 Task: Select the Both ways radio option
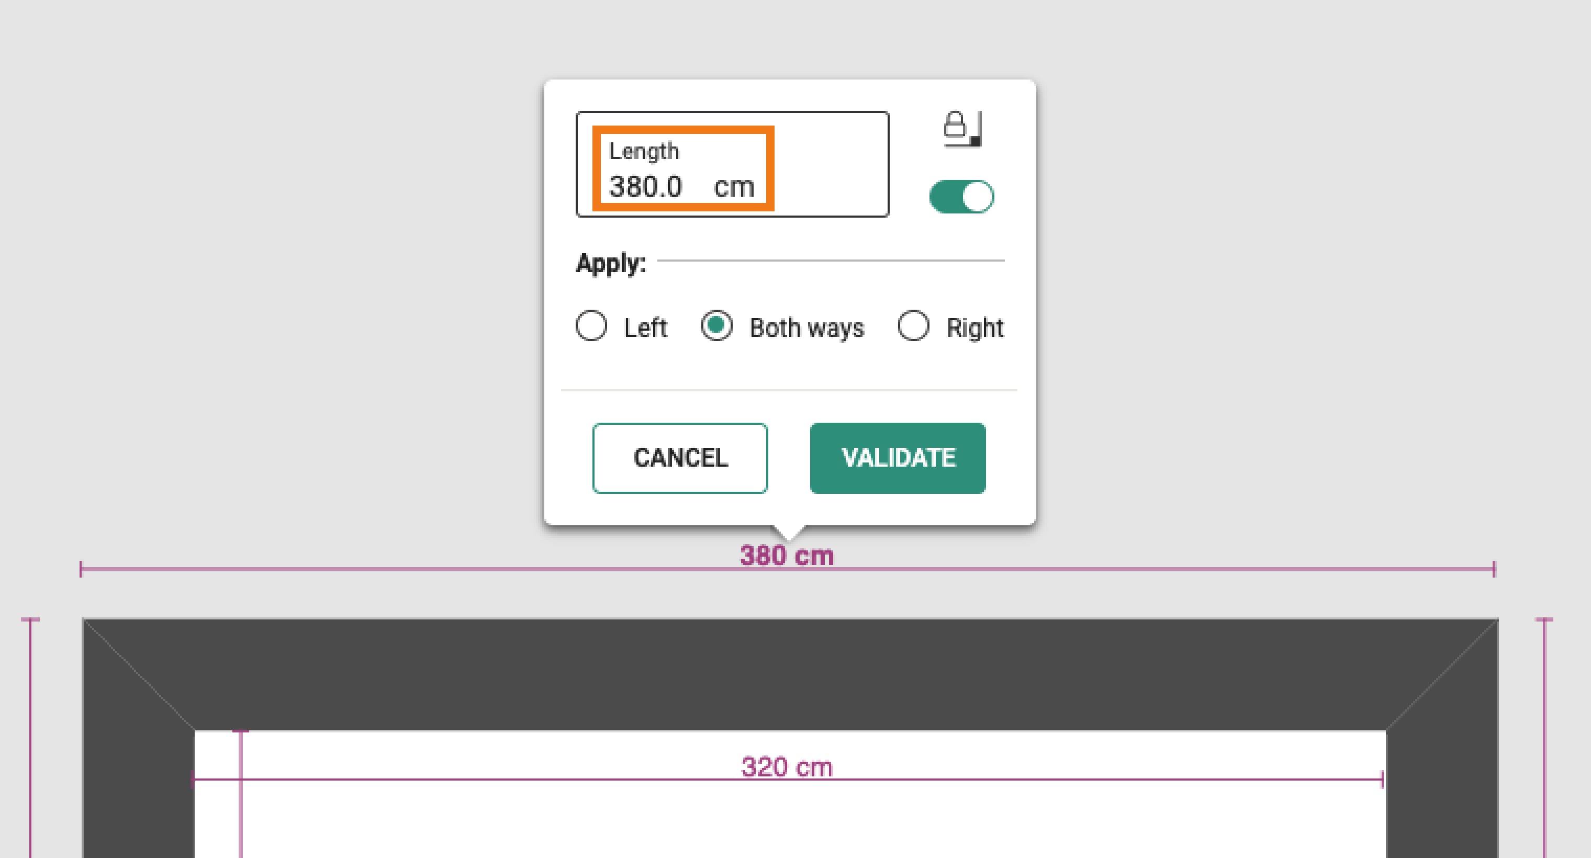(716, 325)
